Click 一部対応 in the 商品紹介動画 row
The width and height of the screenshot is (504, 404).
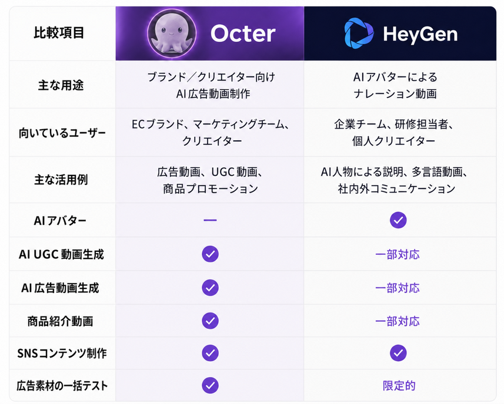[x=398, y=321]
